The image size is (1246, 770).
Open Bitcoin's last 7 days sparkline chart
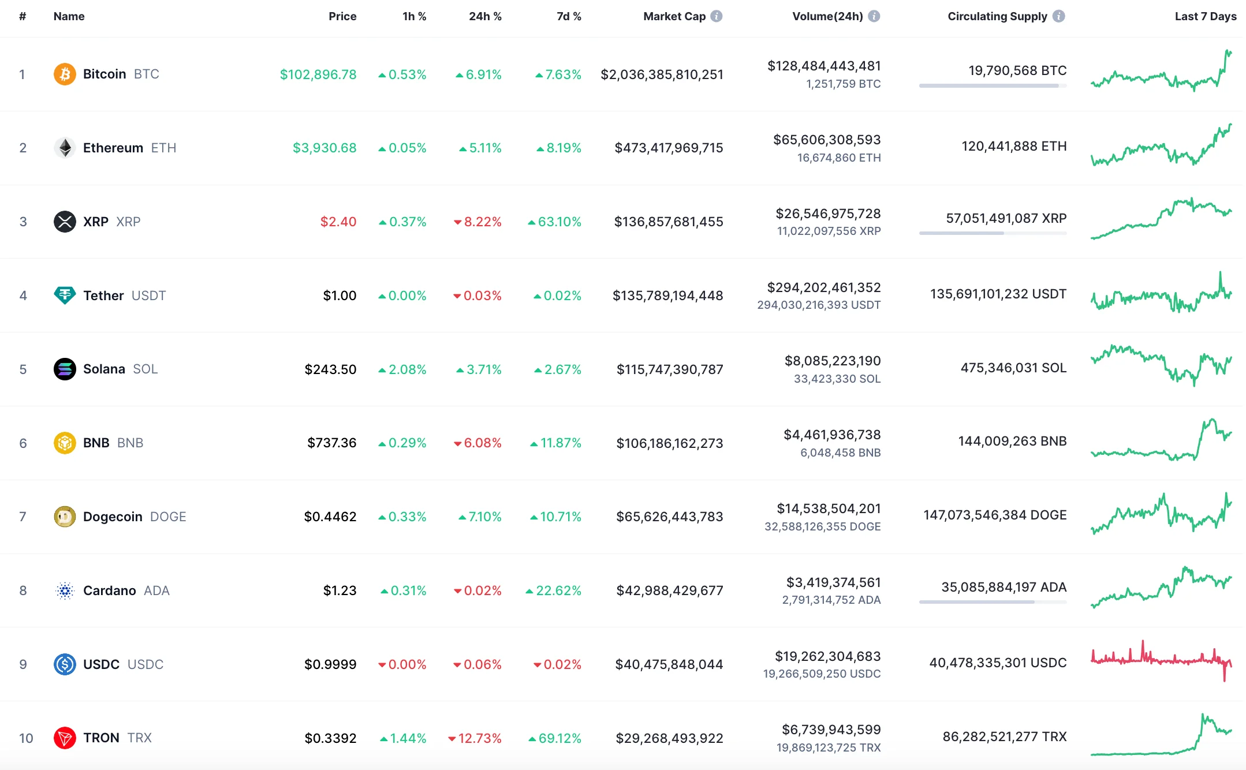click(x=1161, y=73)
